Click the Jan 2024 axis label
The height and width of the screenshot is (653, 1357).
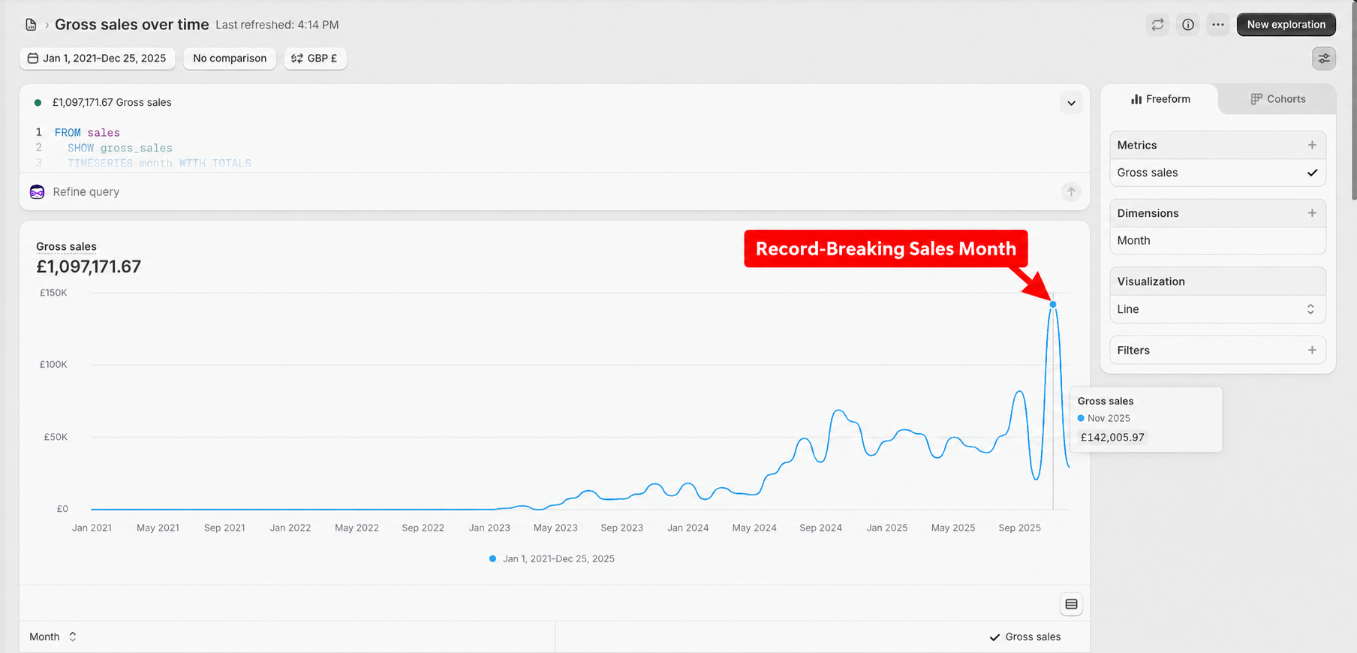[x=688, y=528]
